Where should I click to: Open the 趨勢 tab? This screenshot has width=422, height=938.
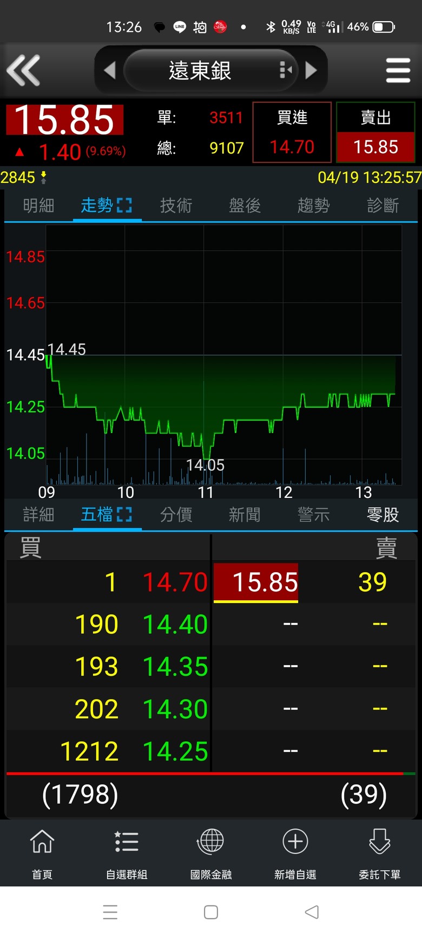[x=313, y=206]
